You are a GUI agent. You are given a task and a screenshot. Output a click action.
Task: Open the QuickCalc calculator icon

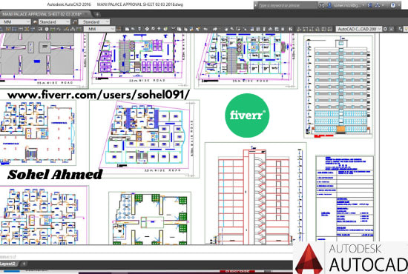tap(283, 29)
